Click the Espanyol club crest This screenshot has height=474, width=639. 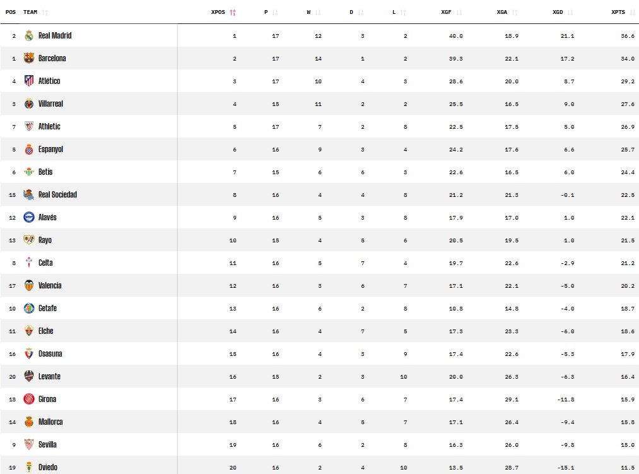(x=28, y=149)
